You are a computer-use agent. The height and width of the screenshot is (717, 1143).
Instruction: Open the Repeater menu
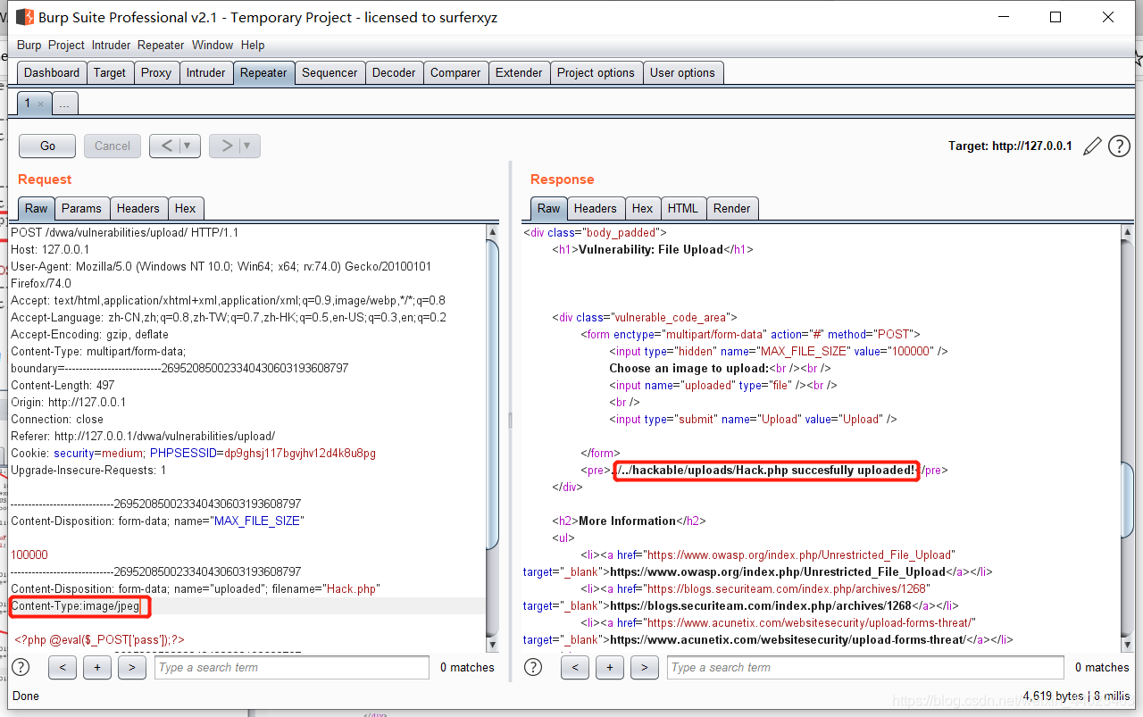coord(161,45)
